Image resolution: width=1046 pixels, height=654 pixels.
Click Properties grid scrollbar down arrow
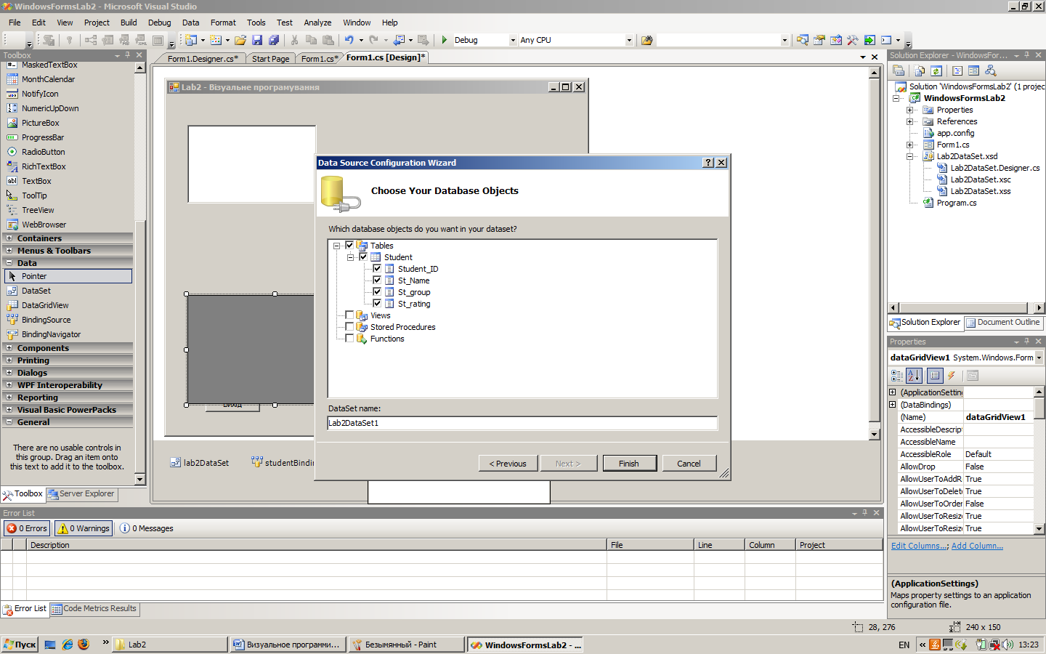(1039, 529)
